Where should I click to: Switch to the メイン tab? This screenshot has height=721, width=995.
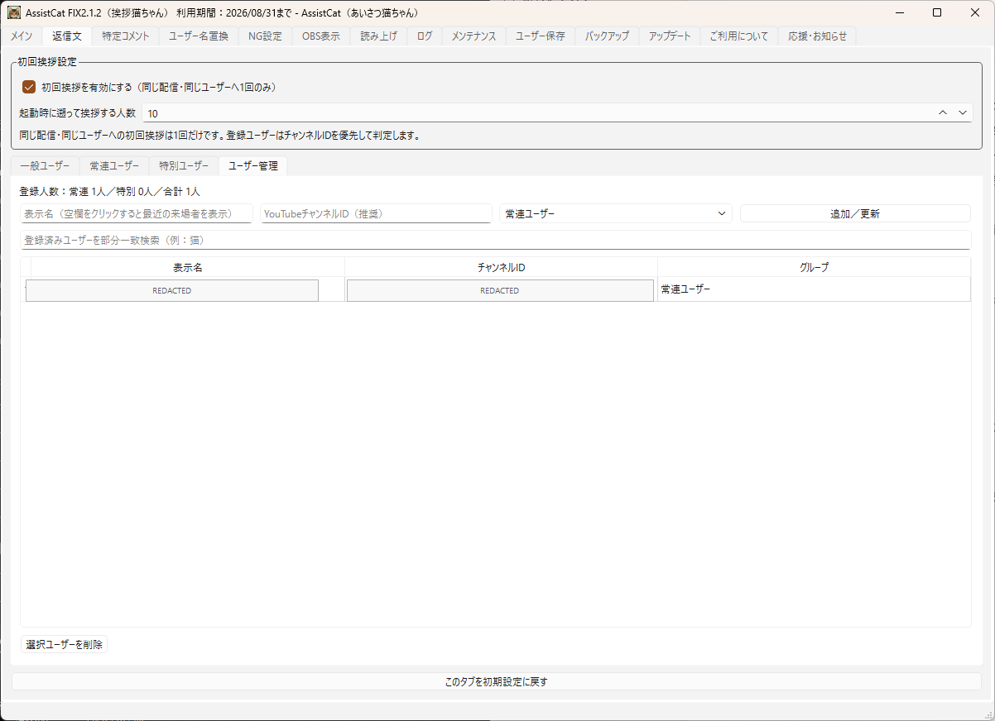pos(22,36)
